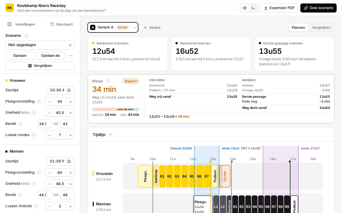
Task: Increase Vrouwen Ploegvoorstelling with plus
Action: (x=71, y=102)
